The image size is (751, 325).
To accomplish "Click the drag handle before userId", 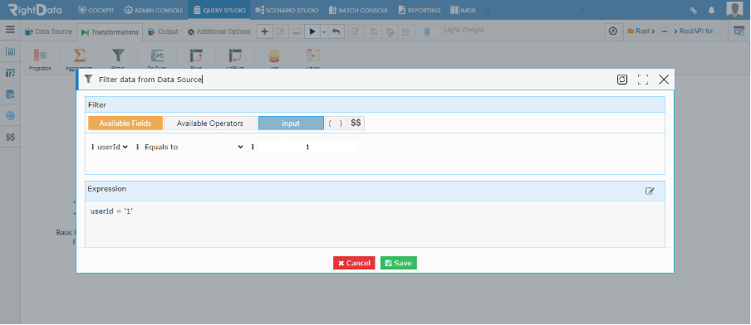I will (93, 148).
